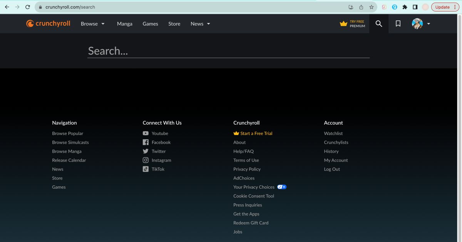The width and height of the screenshot is (462, 242).
Task: Select Store in the top navigation
Action: 174,24
